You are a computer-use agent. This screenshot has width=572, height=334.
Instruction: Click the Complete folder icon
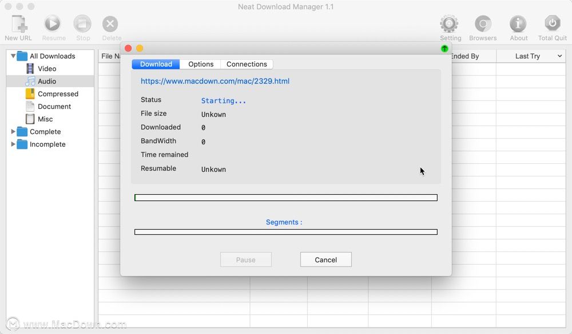pyautogui.click(x=22, y=132)
